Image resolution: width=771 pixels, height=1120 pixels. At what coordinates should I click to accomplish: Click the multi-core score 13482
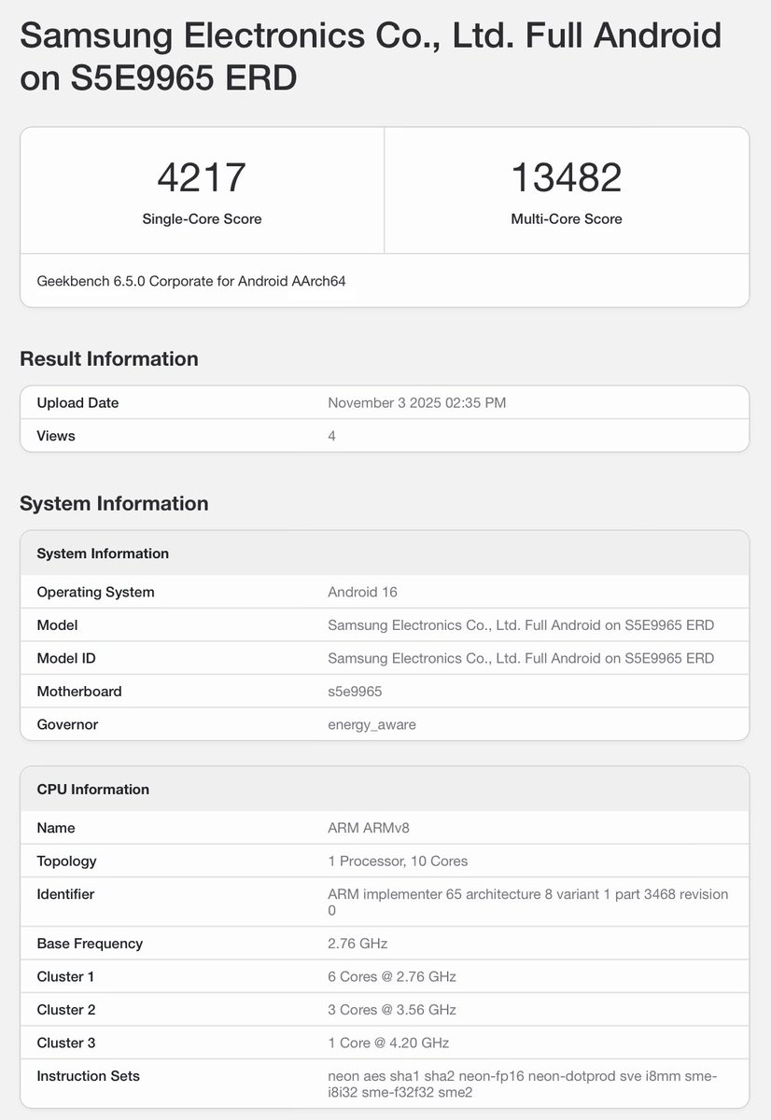coord(566,177)
